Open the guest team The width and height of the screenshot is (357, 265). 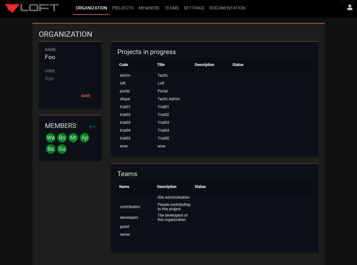pyautogui.click(x=124, y=227)
